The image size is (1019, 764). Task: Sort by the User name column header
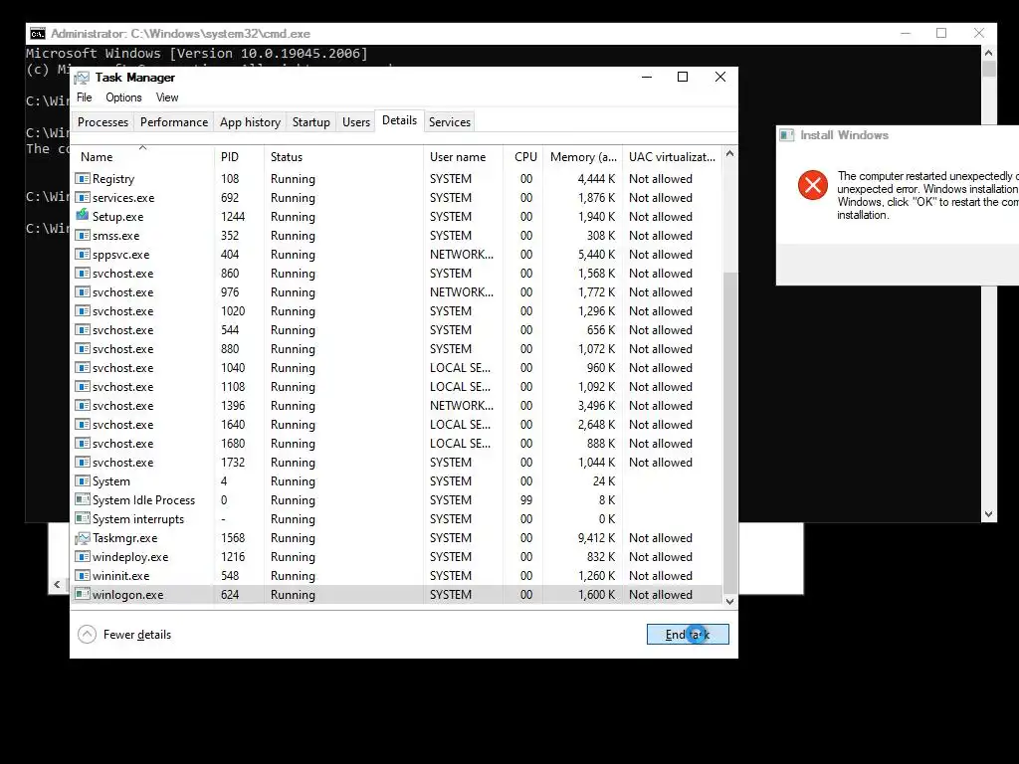463,156
